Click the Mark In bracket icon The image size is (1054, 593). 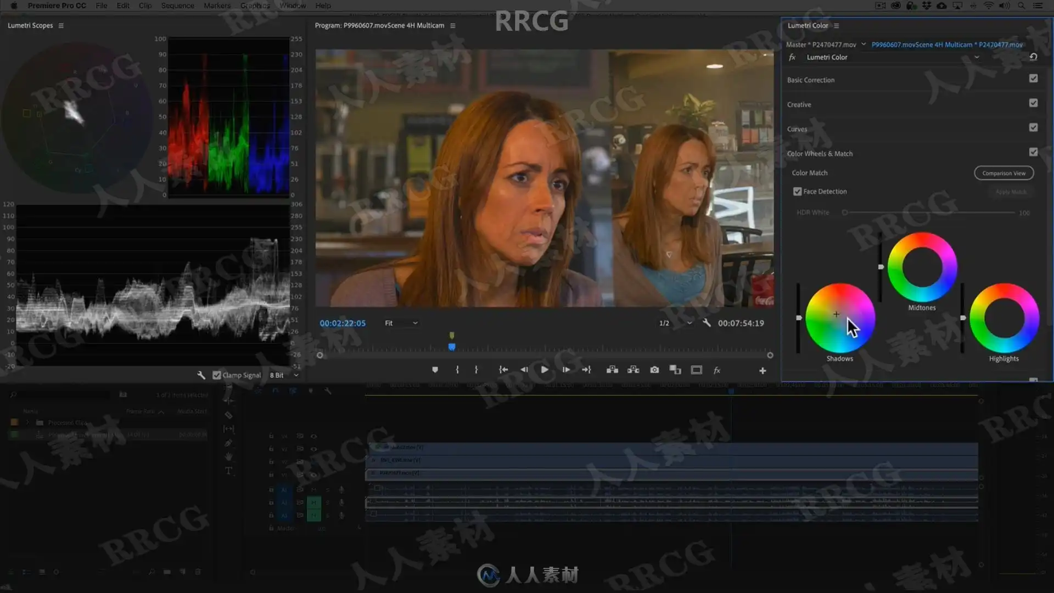(457, 370)
